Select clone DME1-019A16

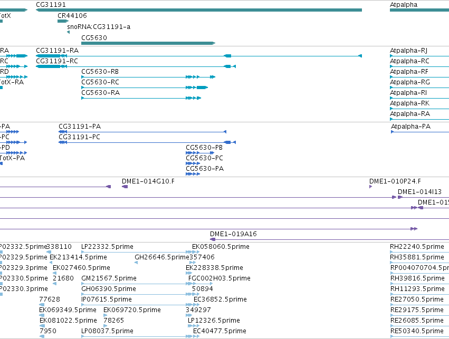[x=233, y=234]
